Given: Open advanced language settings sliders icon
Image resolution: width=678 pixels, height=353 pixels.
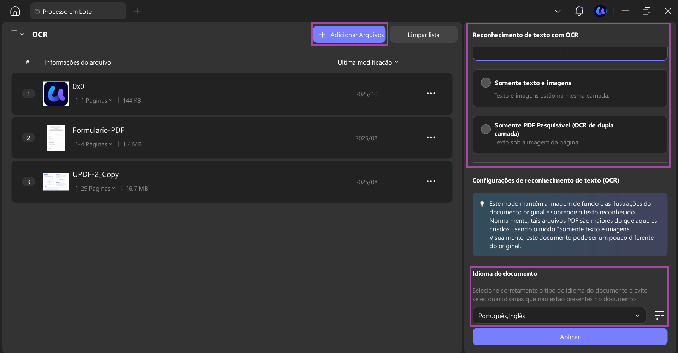Looking at the screenshot, I should point(659,315).
